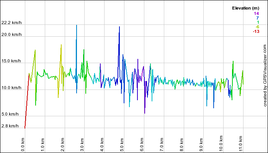
Task: Click the '2.8 km/h' speed axis label
Action: [x=10, y=126]
